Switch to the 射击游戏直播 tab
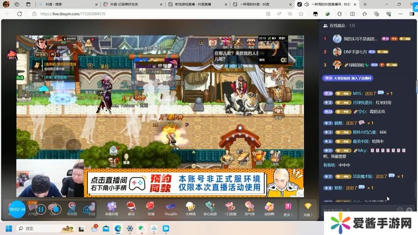 click(x=197, y=4)
